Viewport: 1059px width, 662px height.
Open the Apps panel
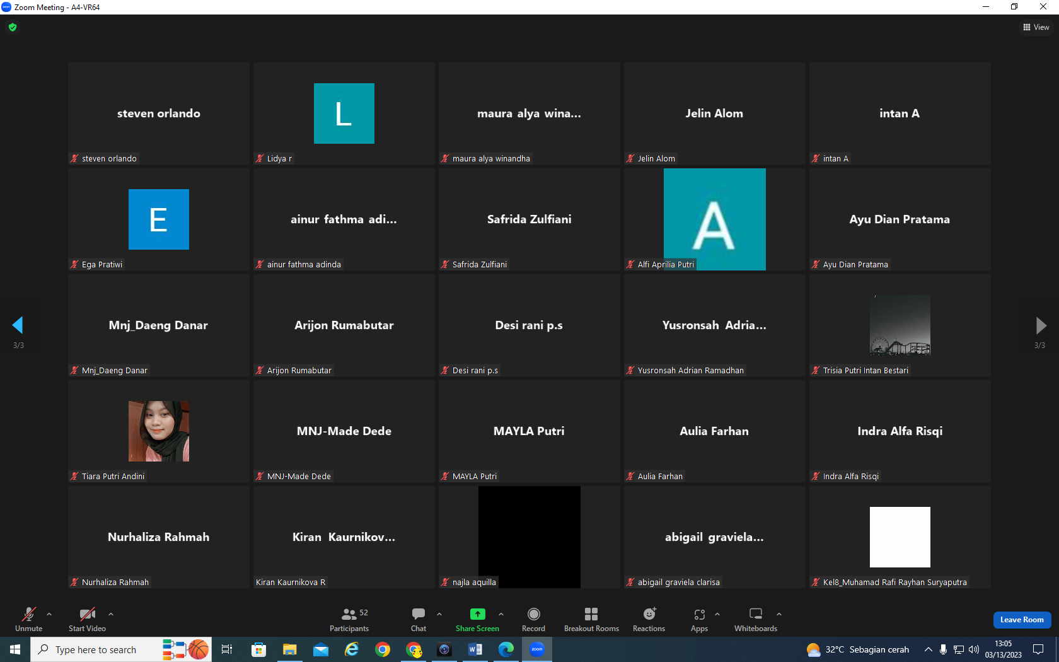click(x=699, y=620)
